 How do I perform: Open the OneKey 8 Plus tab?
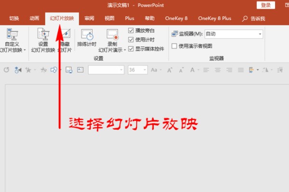tap(214, 18)
